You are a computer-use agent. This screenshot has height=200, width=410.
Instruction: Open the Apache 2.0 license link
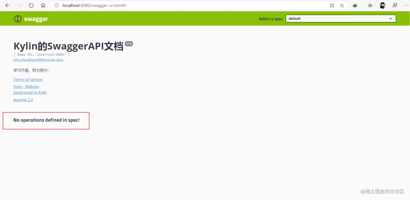pyautogui.click(x=23, y=100)
